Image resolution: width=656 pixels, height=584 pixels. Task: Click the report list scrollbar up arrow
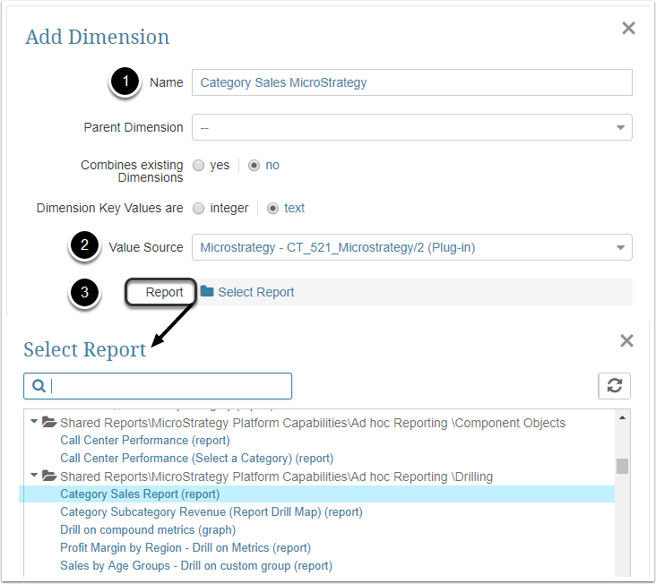pos(622,417)
